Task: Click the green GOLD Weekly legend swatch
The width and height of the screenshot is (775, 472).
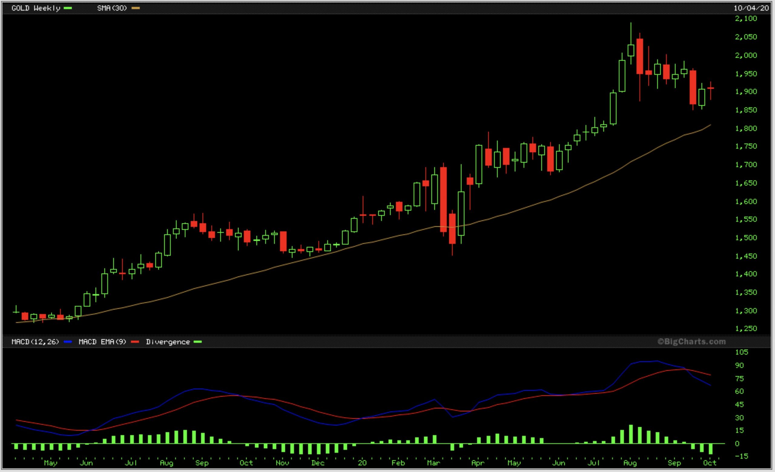Action: 68,8
